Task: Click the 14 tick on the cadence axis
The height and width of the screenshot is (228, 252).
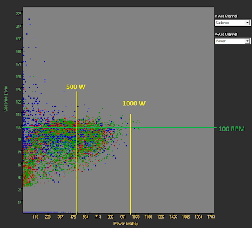Action: coord(20,203)
